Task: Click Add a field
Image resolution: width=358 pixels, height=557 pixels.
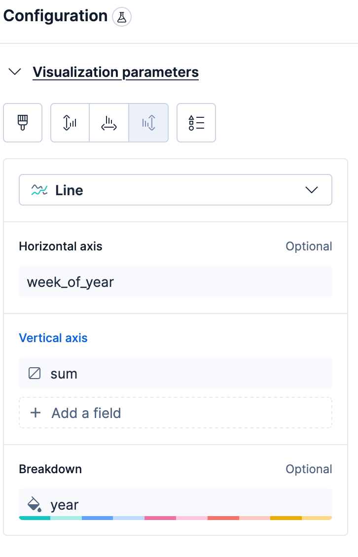Action: pos(175,413)
